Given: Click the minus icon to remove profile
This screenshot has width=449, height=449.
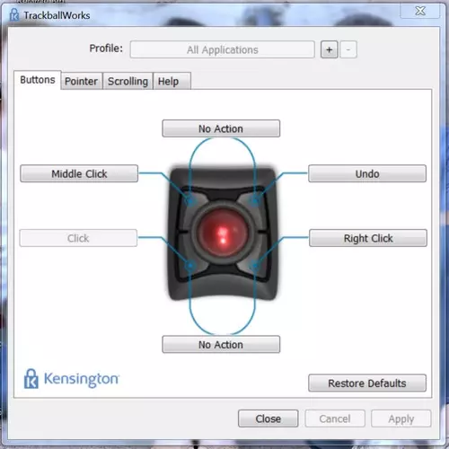Looking at the screenshot, I should click(348, 49).
